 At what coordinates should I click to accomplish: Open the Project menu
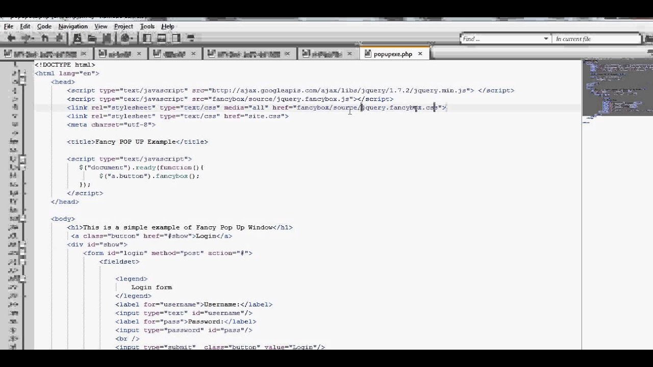123,27
